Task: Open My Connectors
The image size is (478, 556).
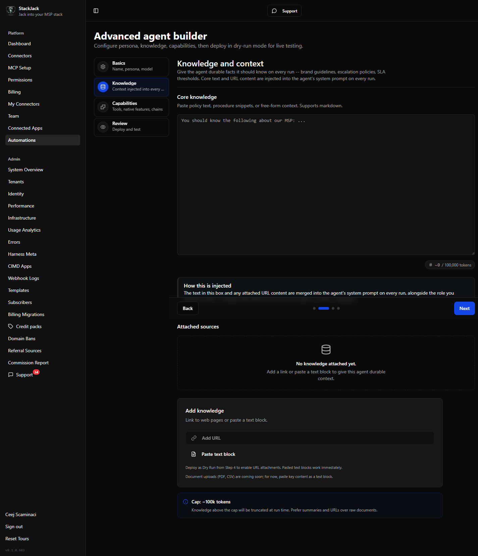Action: (43, 104)
